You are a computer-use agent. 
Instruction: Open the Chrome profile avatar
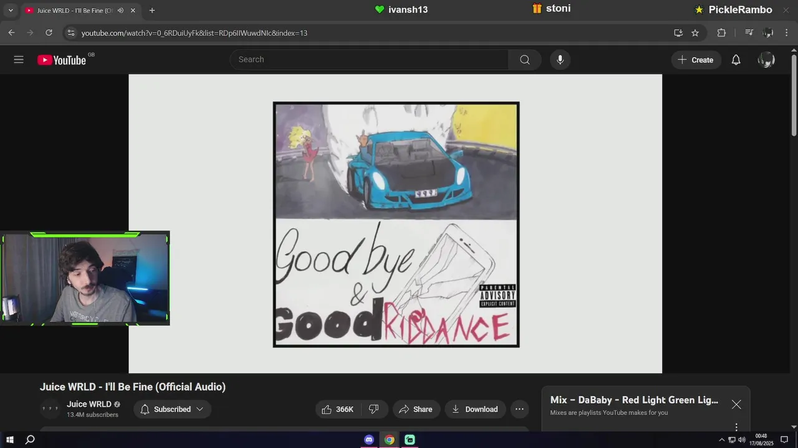tap(768, 32)
